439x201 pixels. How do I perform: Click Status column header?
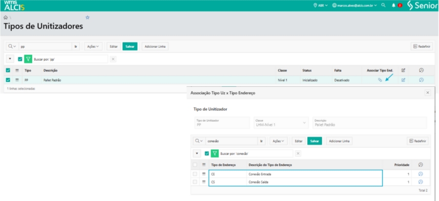[x=307, y=70]
